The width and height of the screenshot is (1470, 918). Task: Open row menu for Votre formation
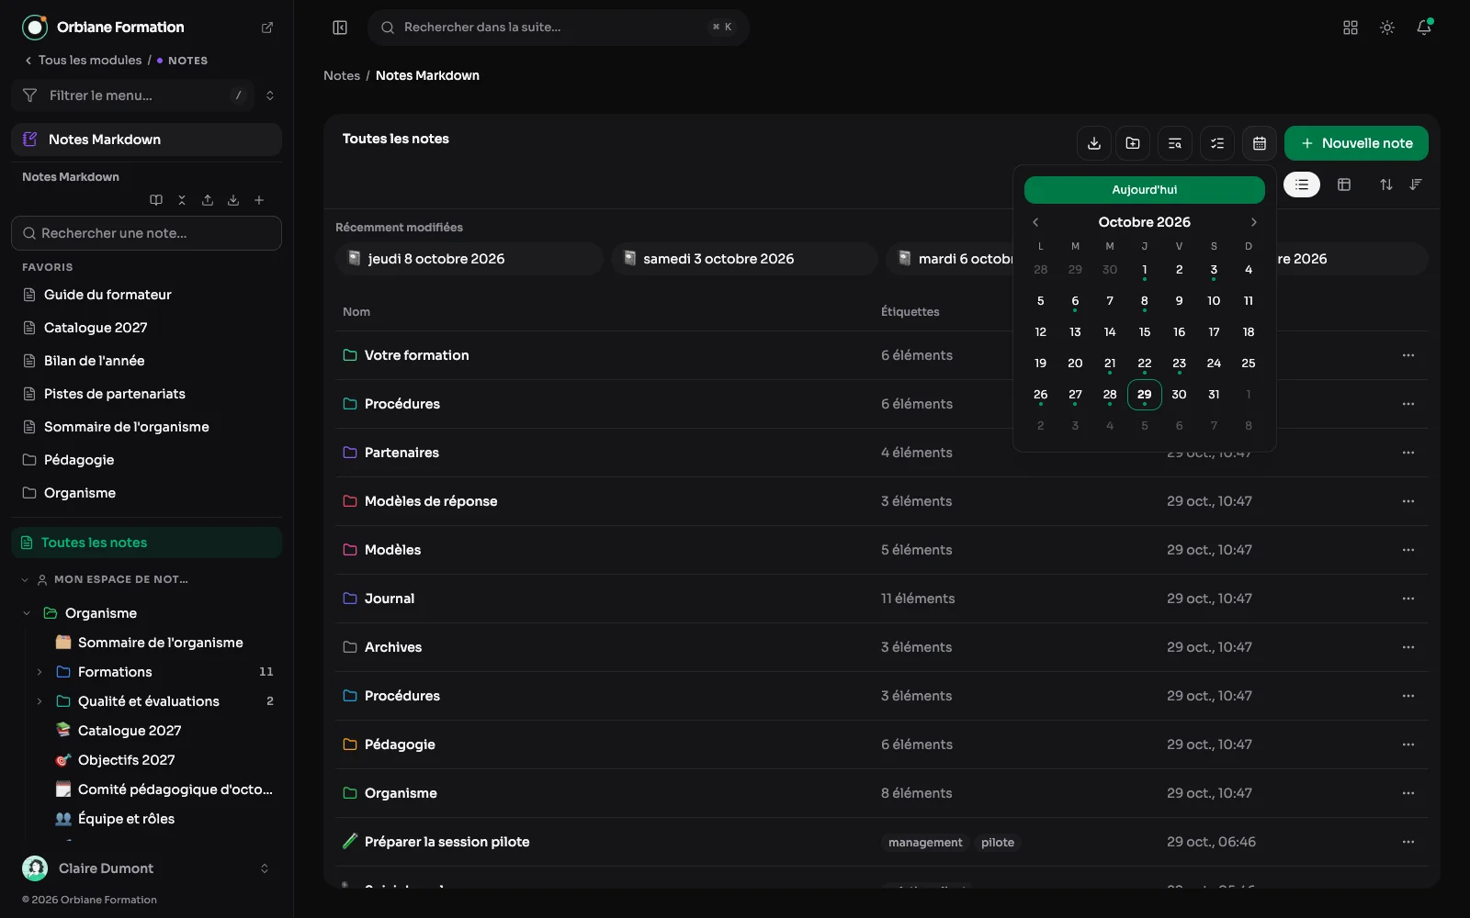tap(1408, 355)
